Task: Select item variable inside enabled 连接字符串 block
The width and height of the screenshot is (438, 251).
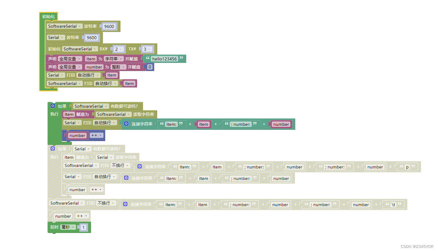Action: pyautogui.click(x=204, y=124)
